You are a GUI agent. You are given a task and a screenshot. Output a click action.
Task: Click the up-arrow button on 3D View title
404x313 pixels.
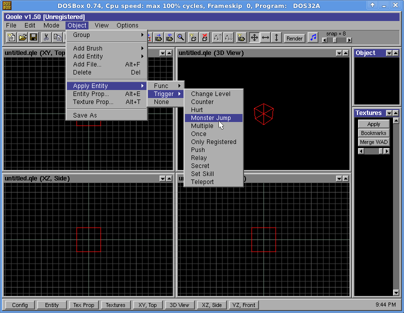click(x=345, y=53)
